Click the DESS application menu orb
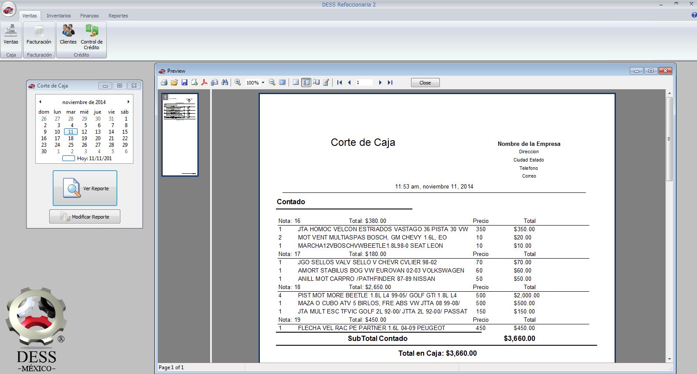This screenshot has height=374, width=697. (x=8, y=9)
